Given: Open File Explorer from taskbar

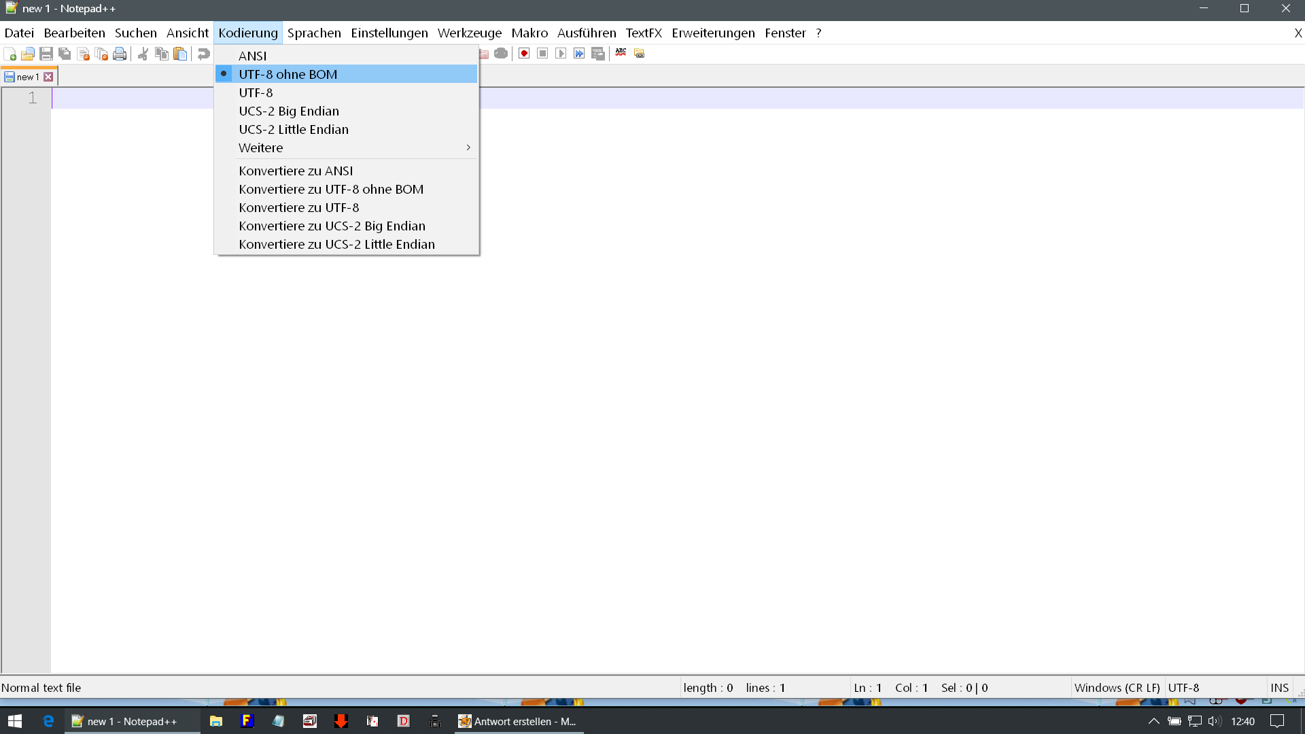Looking at the screenshot, I should click(216, 721).
